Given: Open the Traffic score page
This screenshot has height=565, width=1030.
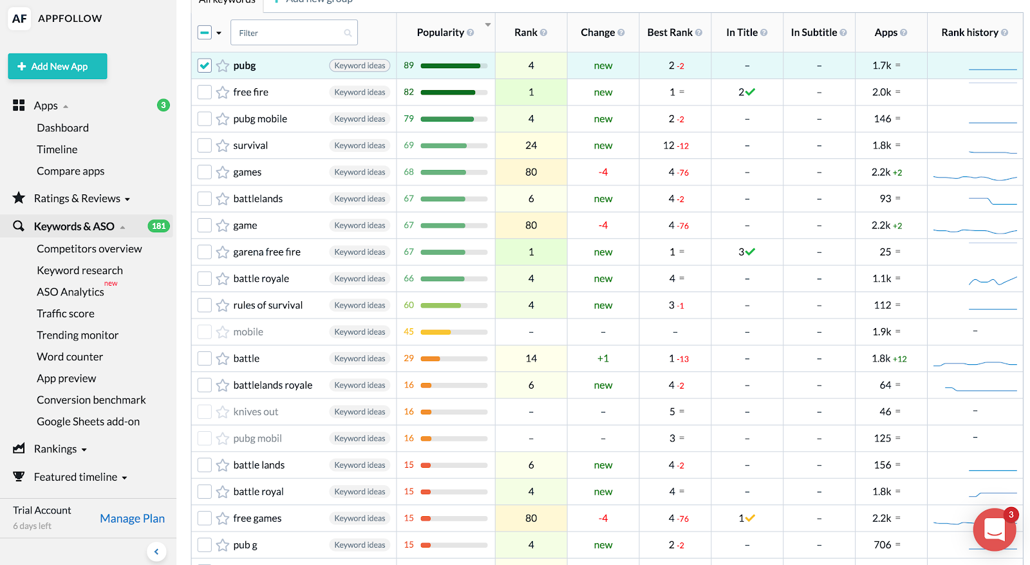Looking at the screenshot, I should coord(66,313).
